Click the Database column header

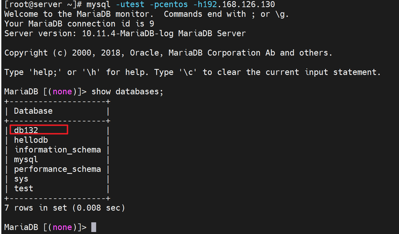click(x=33, y=111)
